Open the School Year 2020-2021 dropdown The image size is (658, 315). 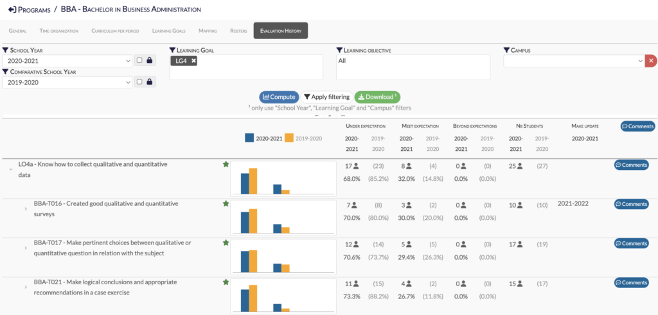67,60
